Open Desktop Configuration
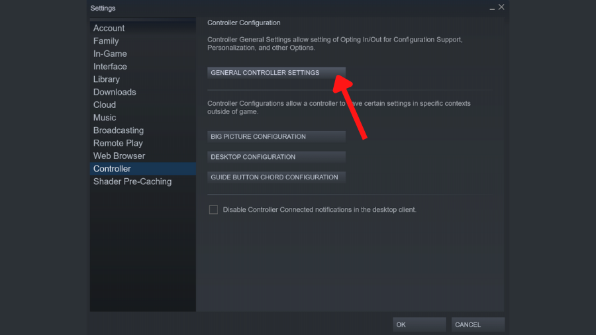The image size is (596, 335). pyautogui.click(x=276, y=157)
